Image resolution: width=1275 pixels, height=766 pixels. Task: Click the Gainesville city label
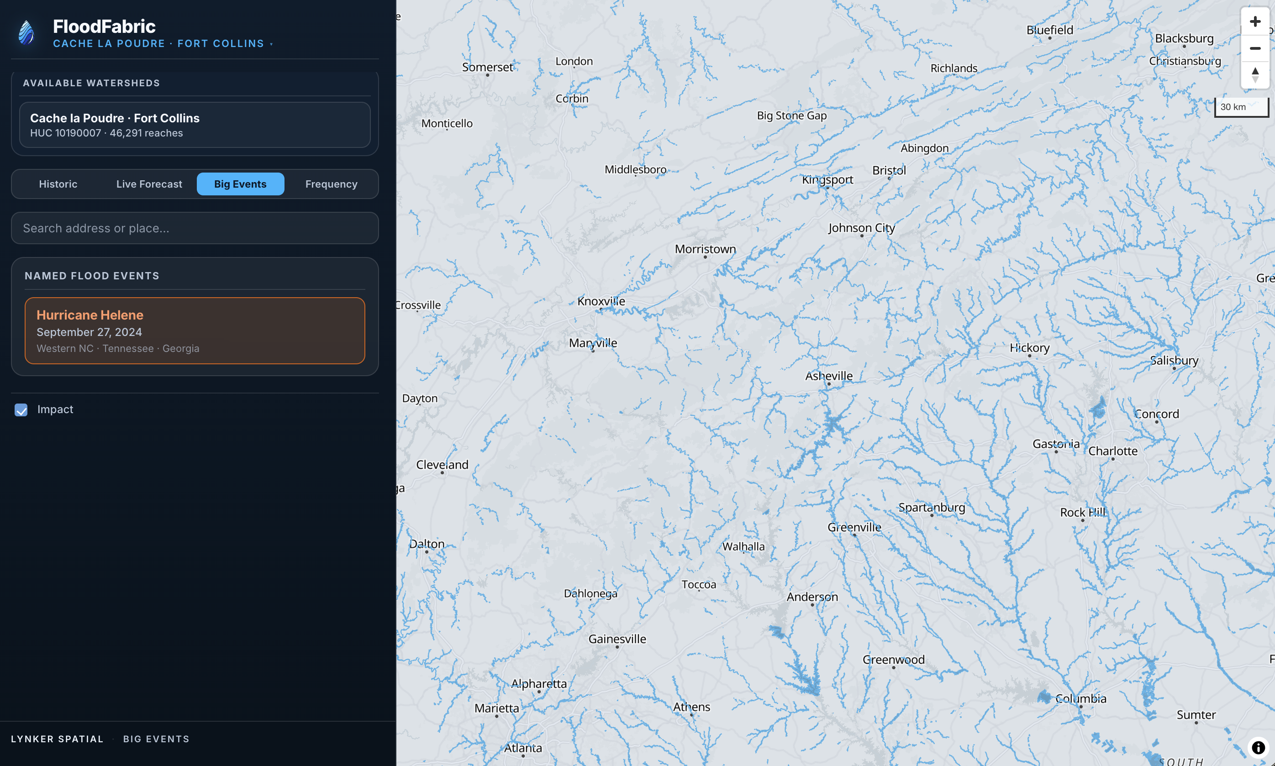click(617, 639)
